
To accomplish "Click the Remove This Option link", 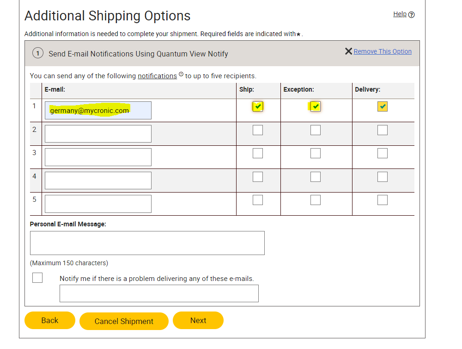I will pyautogui.click(x=383, y=51).
